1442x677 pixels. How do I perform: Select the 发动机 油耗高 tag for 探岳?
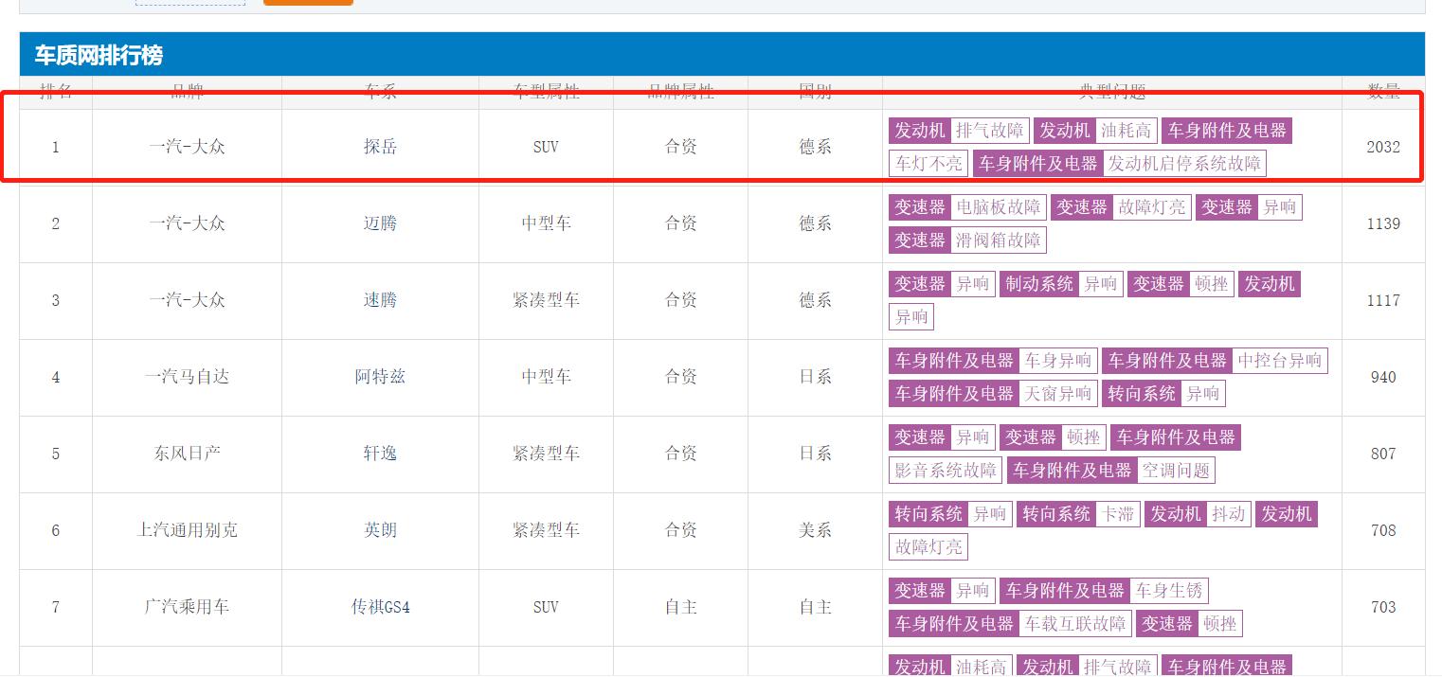(1094, 131)
